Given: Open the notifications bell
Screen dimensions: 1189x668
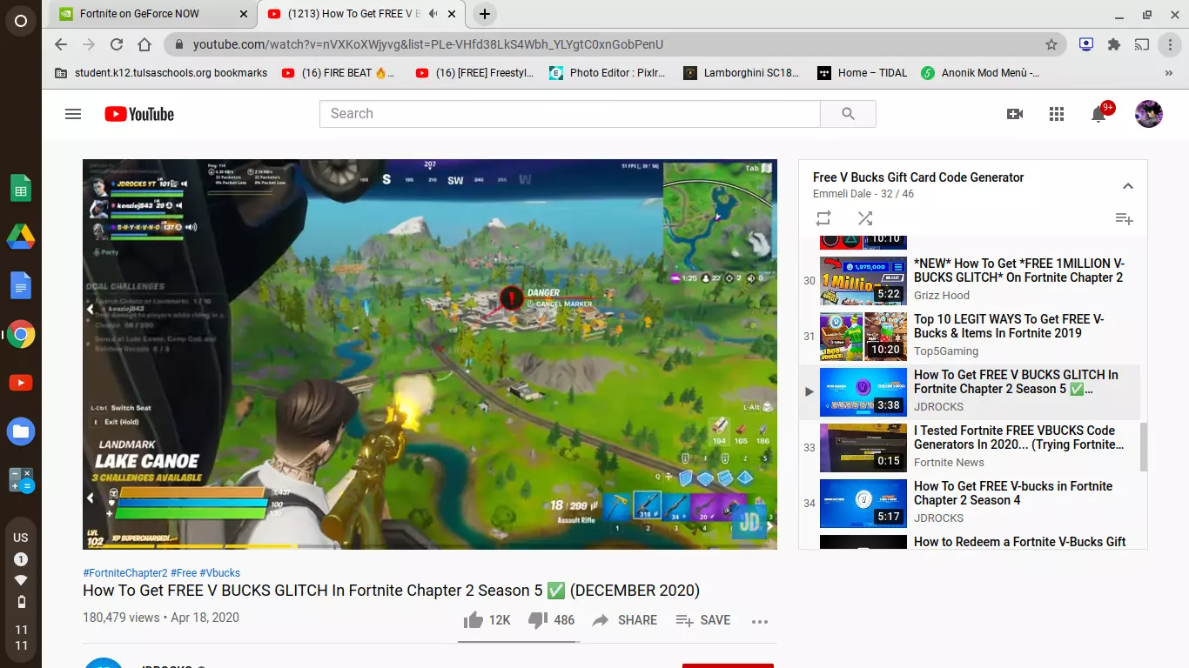Looking at the screenshot, I should [1098, 114].
